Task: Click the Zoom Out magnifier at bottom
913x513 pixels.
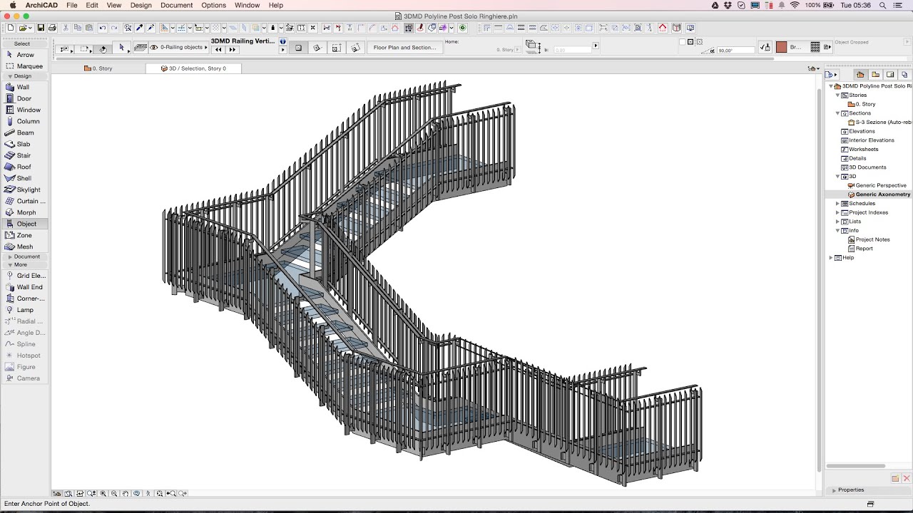Action: [x=114, y=493]
